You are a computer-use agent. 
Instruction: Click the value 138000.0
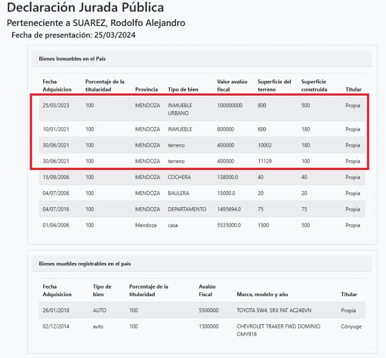pyautogui.click(x=228, y=177)
